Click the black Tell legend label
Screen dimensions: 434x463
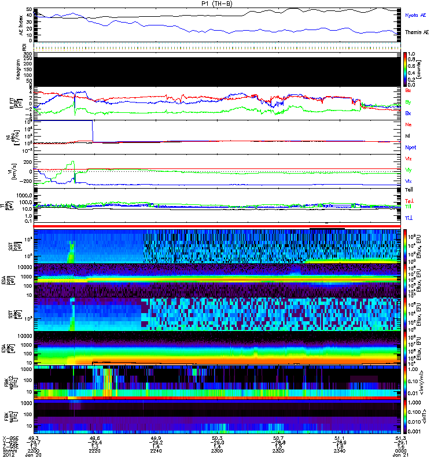click(x=409, y=190)
